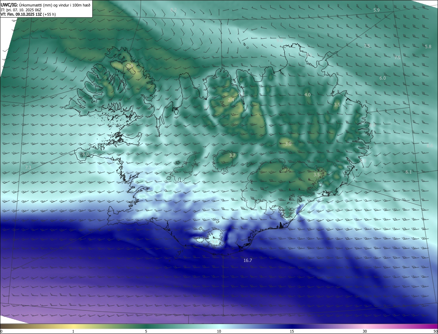
Task: Click the '5' tick on the color scale
Action: [146, 331]
